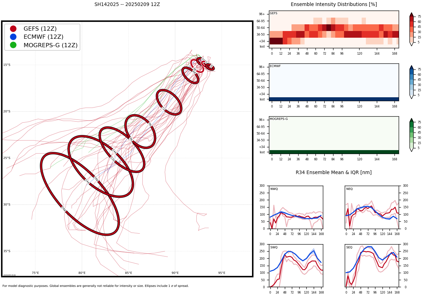Click the "lost" axis label of the GEFS heatmap

point(262,47)
